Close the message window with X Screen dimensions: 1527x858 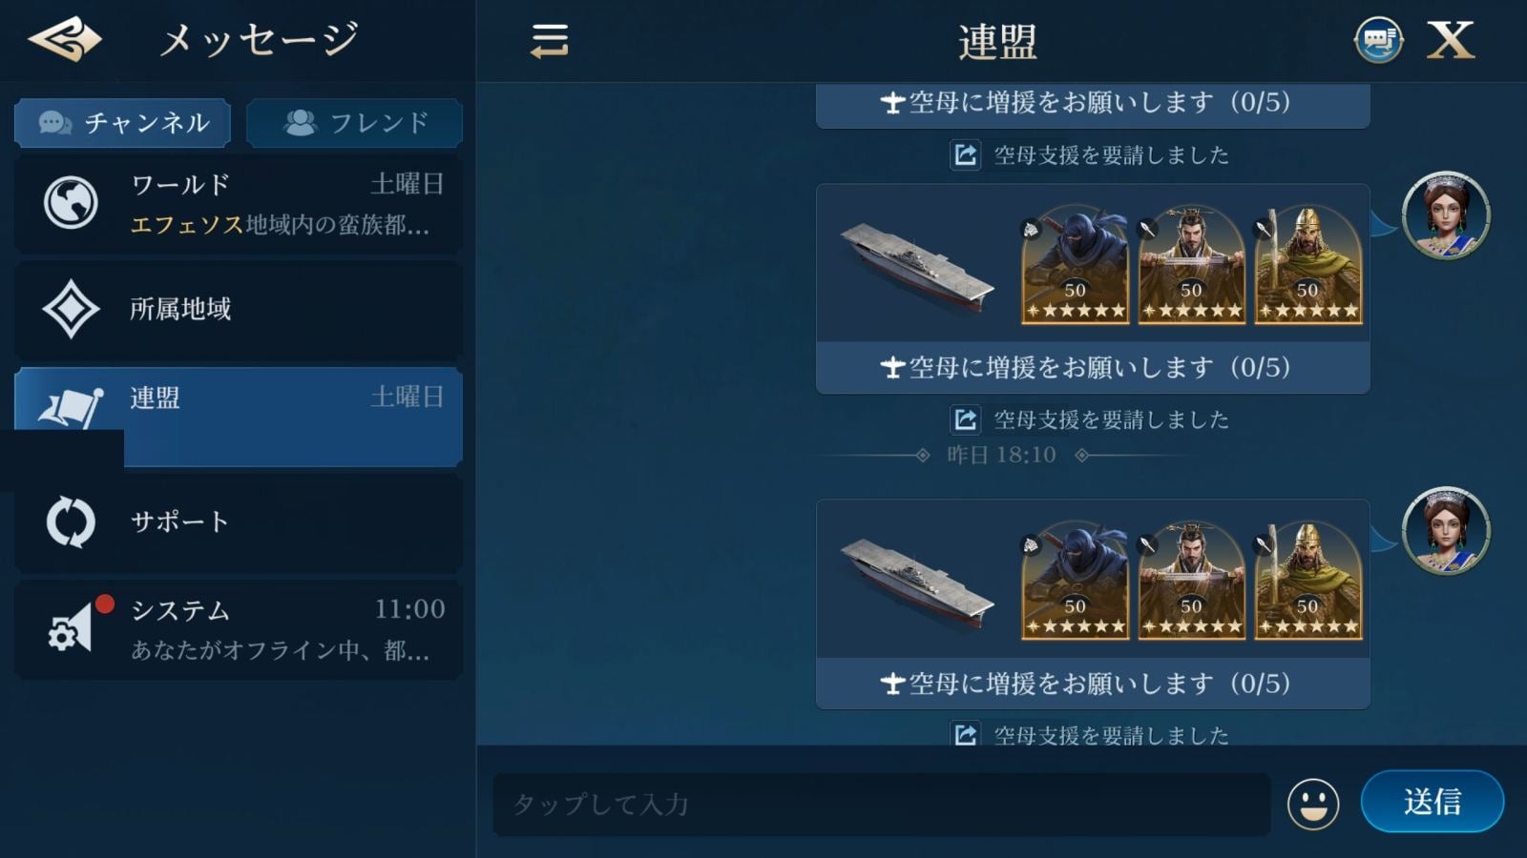click(1451, 40)
